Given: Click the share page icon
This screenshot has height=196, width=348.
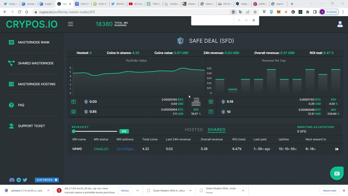Looking at the screenshot, I should pyautogui.click(x=248, y=12).
